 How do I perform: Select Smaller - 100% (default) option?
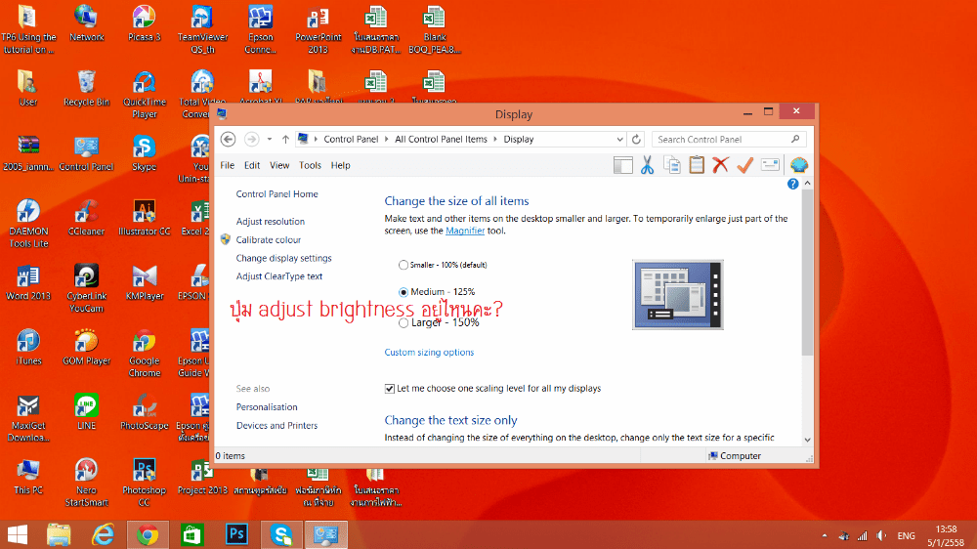[x=404, y=265]
